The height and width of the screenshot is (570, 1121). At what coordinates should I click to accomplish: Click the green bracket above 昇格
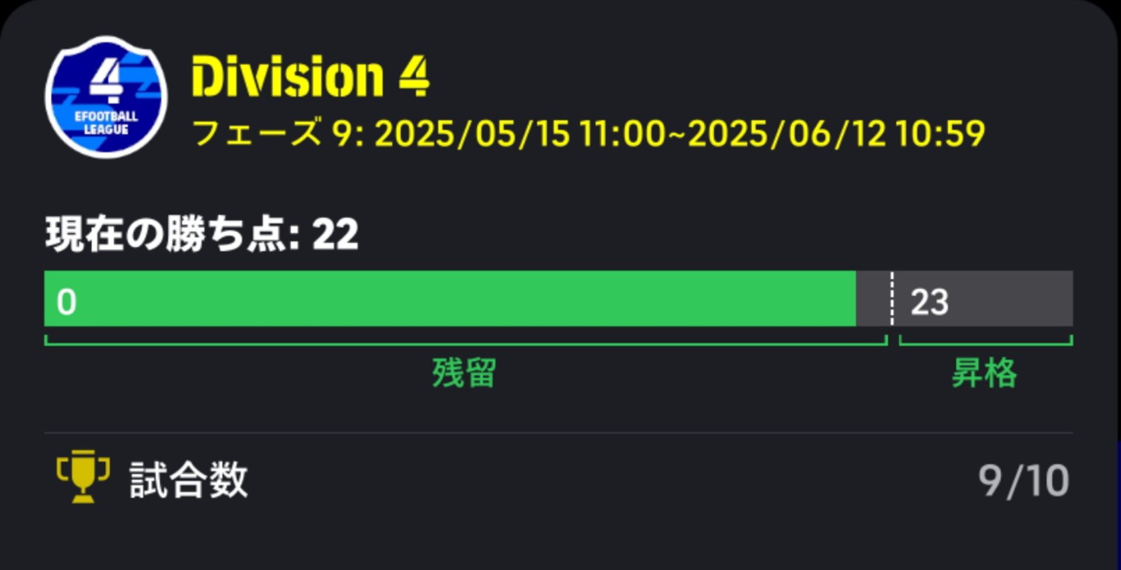[986, 343]
